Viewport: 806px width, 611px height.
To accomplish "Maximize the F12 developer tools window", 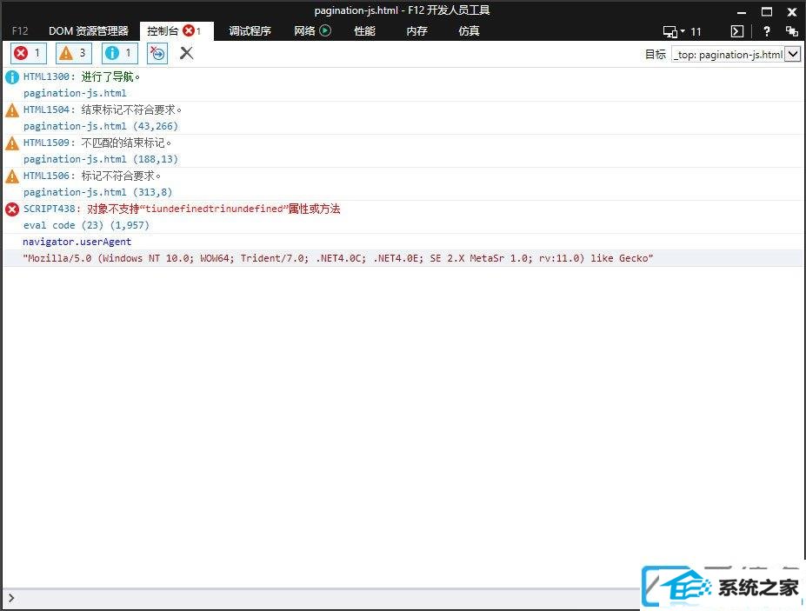I will [766, 11].
